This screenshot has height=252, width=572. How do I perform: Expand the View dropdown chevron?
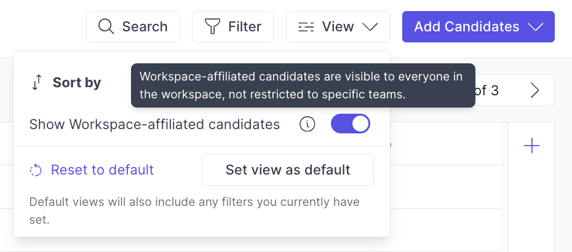click(x=369, y=27)
